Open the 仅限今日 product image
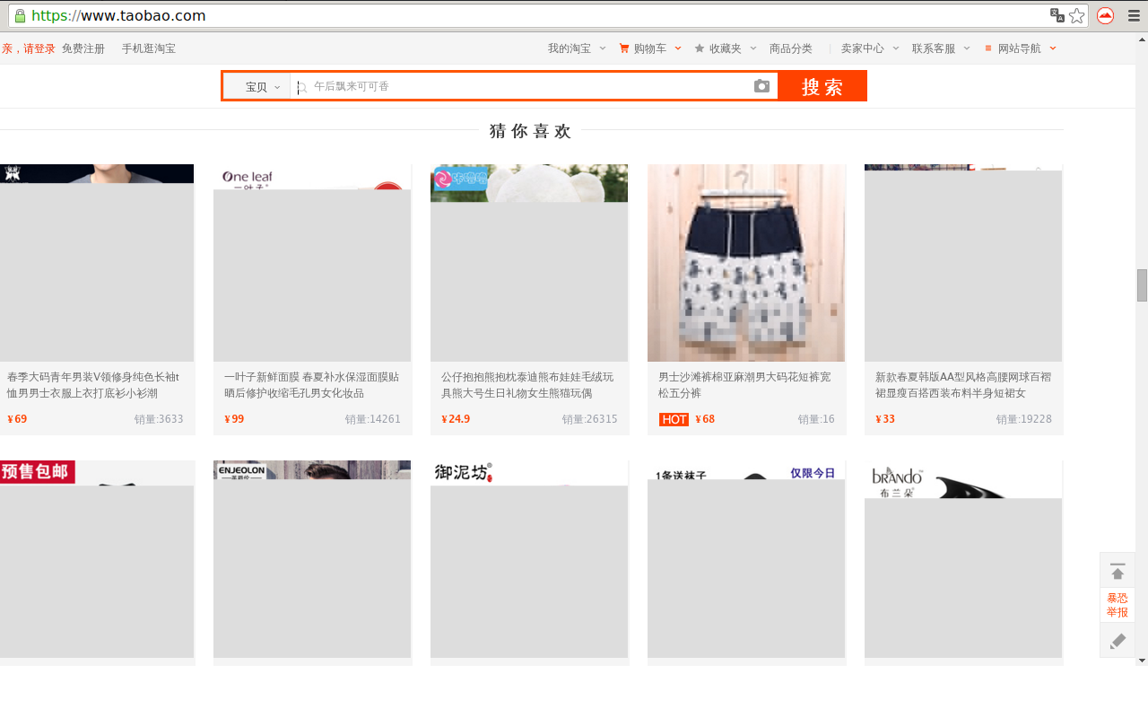The image size is (1148, 718). pyautogui.click(x=746, y=559)
